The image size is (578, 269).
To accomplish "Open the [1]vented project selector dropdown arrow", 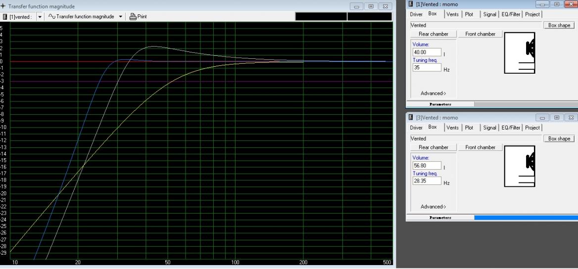I will tap(40, 16).
